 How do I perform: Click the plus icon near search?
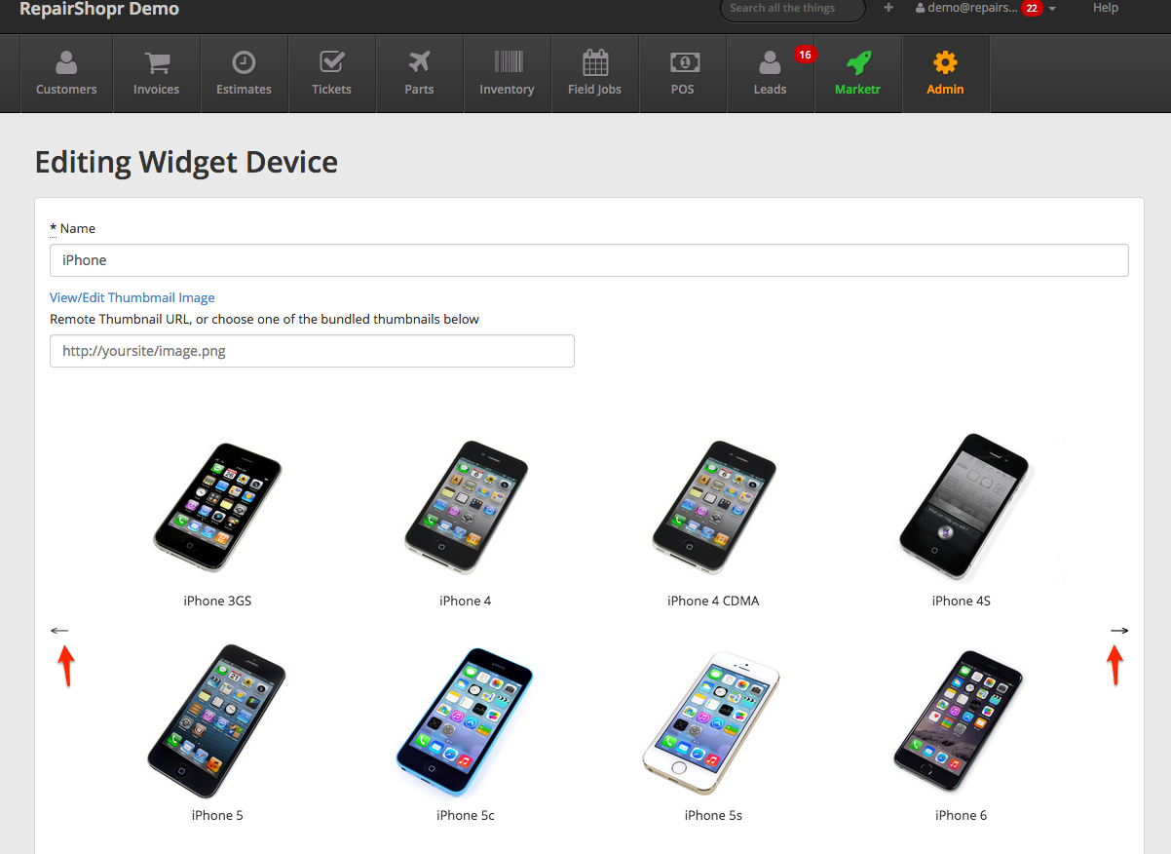click(888, 8)
